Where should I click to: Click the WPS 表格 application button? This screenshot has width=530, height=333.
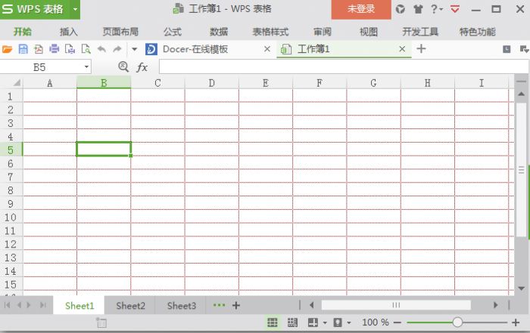(x=35, y=9)
